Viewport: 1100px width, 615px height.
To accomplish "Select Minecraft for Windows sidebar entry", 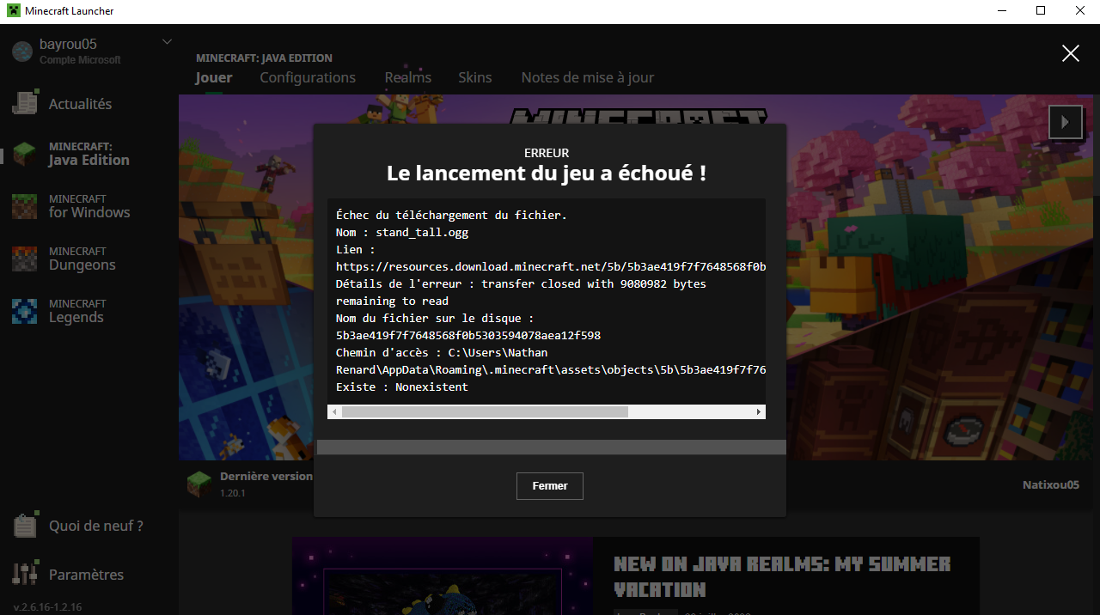I will (x=89, y=207).
